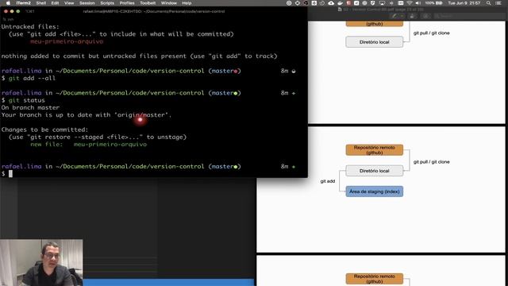Screen dimensions: 508x286
Task: Click the Preview markup pencil button
Action: [x=394, y=16]
